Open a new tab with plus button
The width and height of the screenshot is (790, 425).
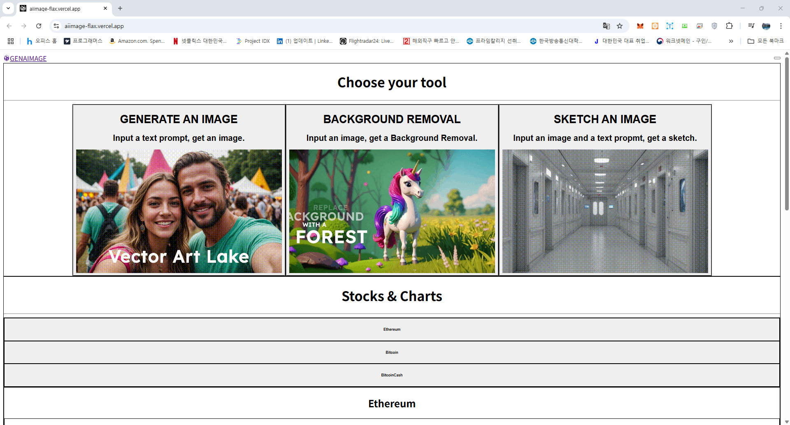pyautogui.click(x=120, y=8)
